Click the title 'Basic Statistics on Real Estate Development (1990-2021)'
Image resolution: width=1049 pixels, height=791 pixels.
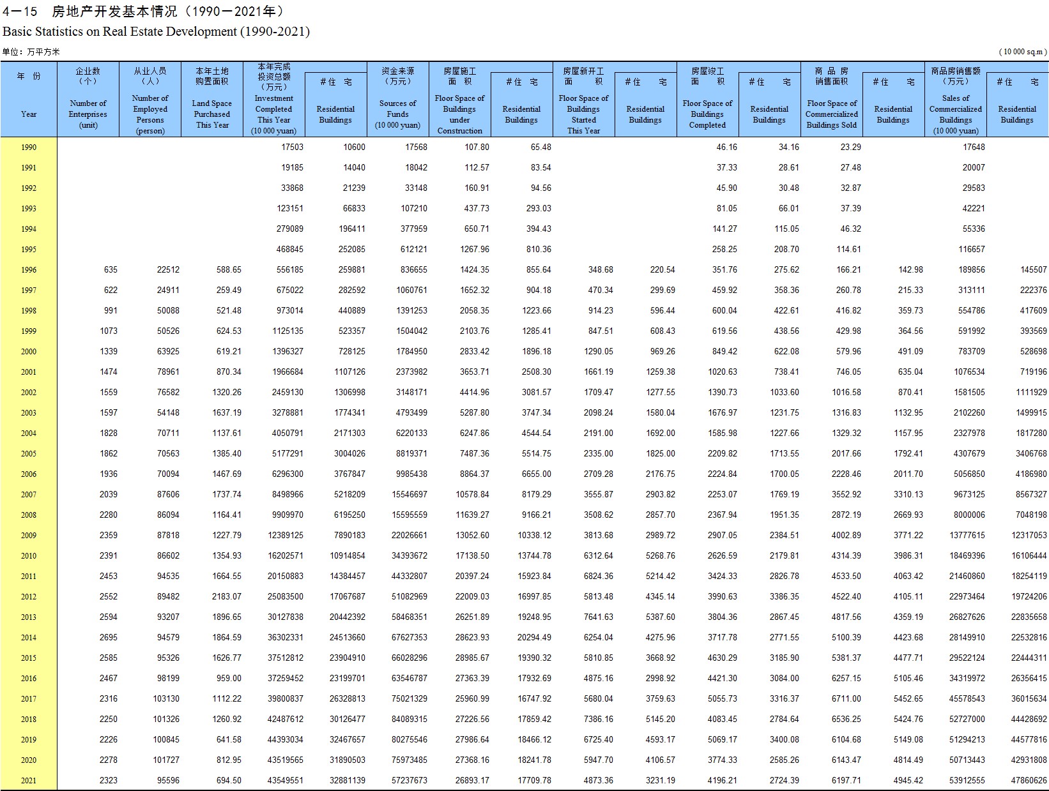[157, 31]
